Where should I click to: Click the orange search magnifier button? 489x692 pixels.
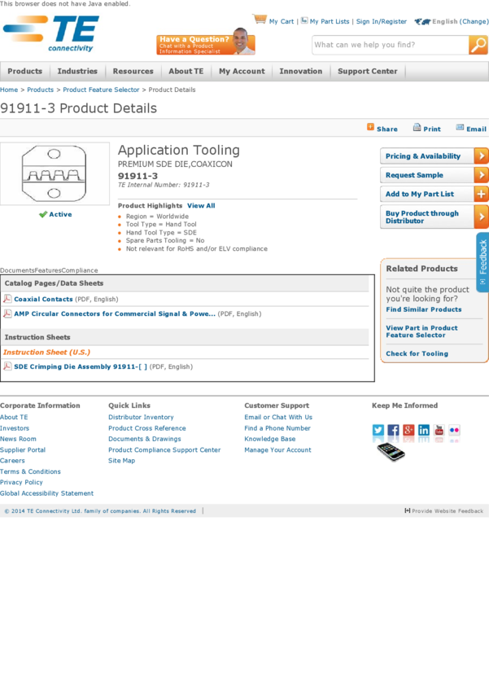pos(478,46)
